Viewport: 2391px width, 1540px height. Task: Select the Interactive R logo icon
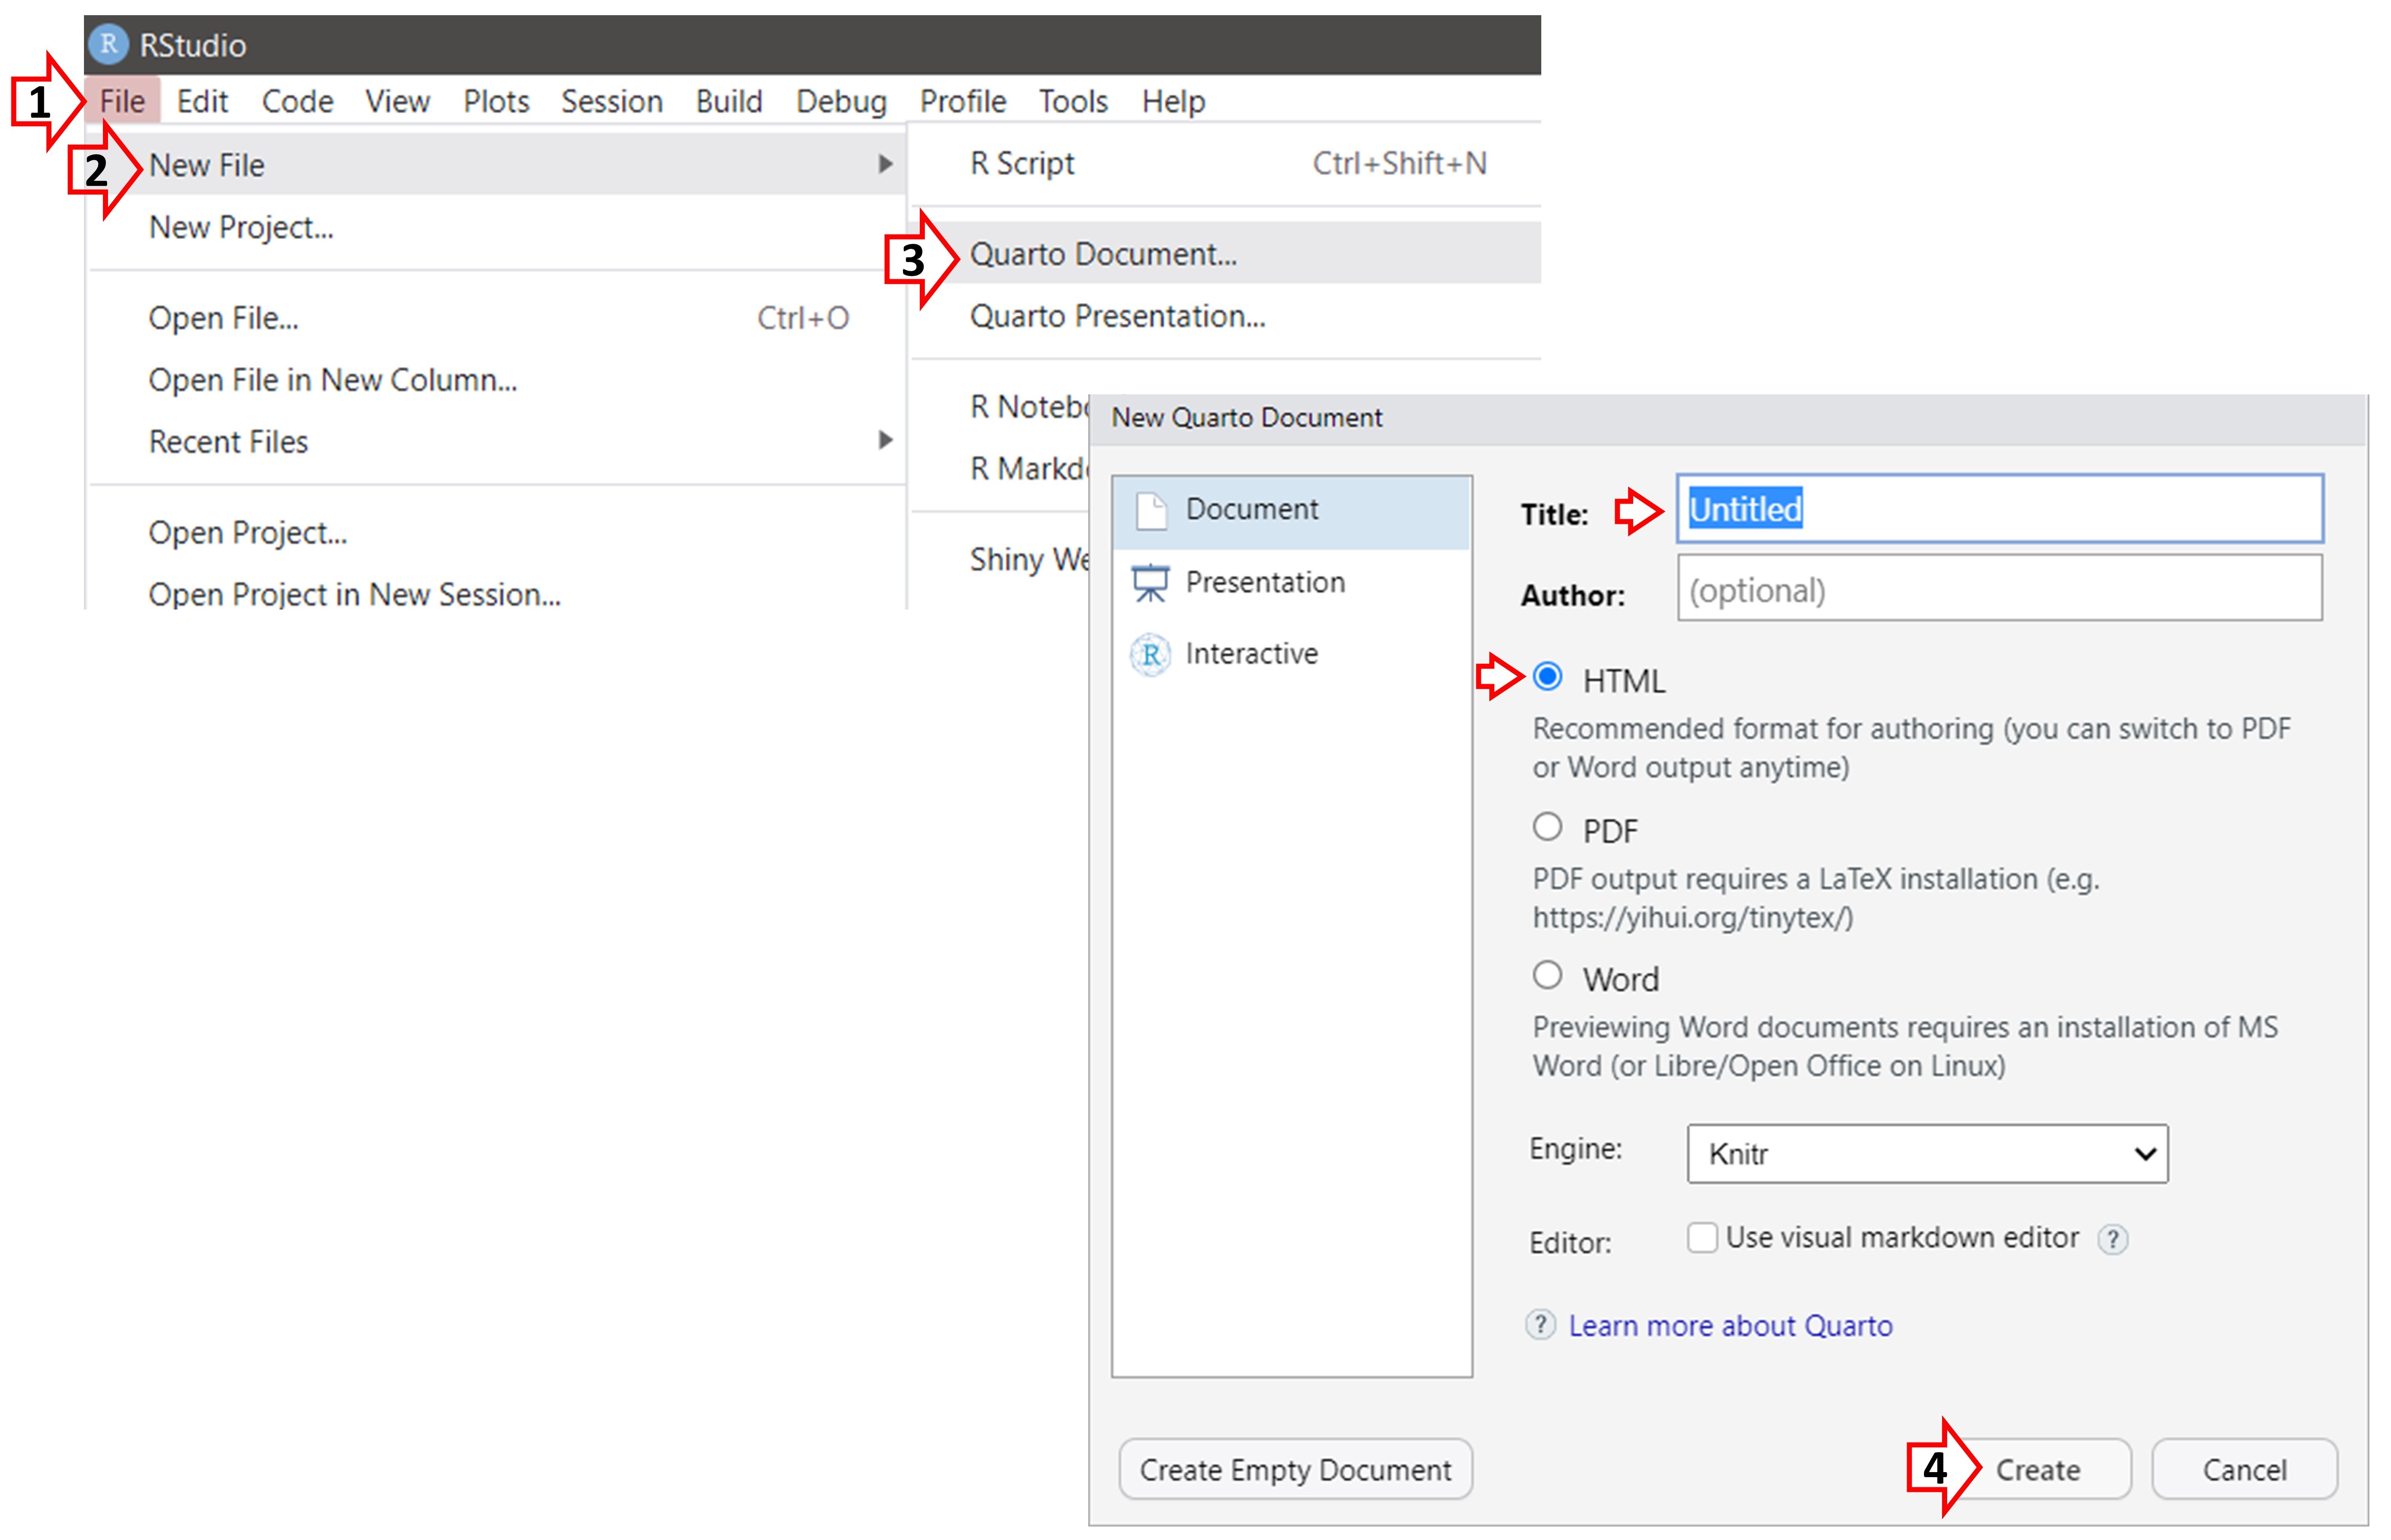(x=1150, y=655)
